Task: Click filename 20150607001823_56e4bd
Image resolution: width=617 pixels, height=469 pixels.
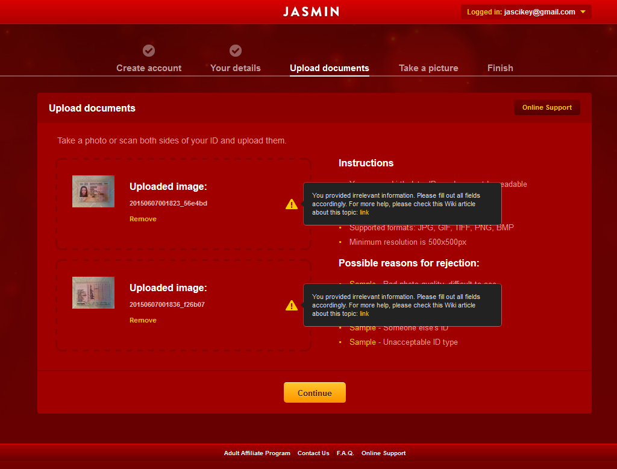Action: [x=169, y=203]
